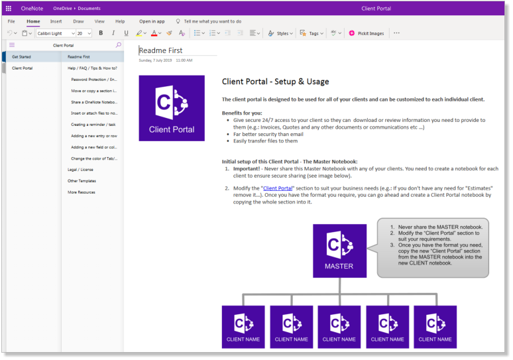Viewport: 513px width, 360px height.
Task: Open the Legal / License page
Action: coord(93,170)
